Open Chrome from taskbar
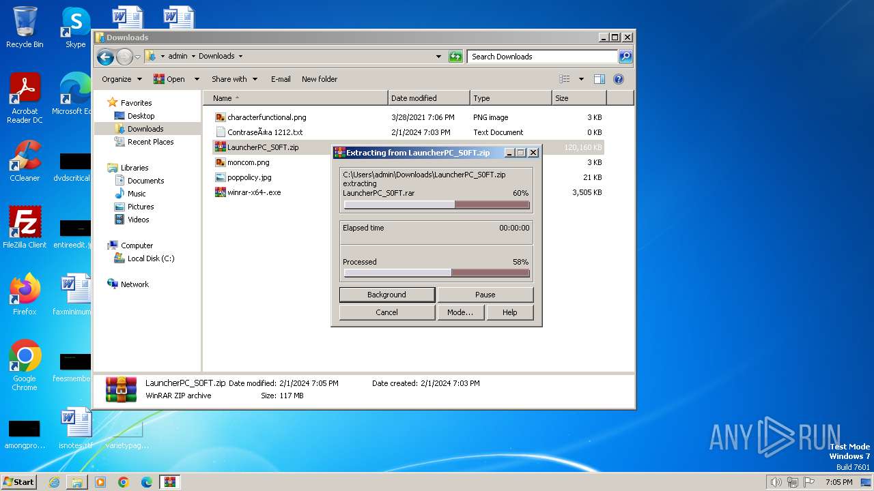The width and height of the screenshot is (874, 491). click(x=124, y=482)
